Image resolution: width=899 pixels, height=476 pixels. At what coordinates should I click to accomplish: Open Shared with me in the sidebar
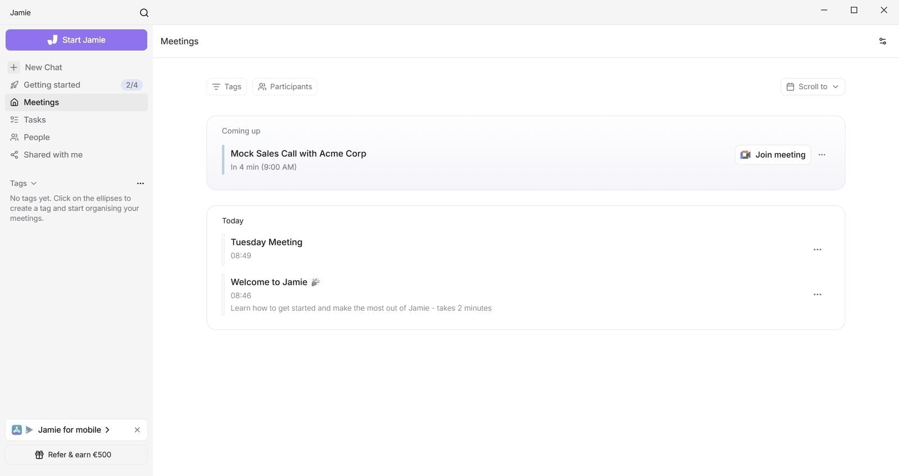[x=76, y=155]
